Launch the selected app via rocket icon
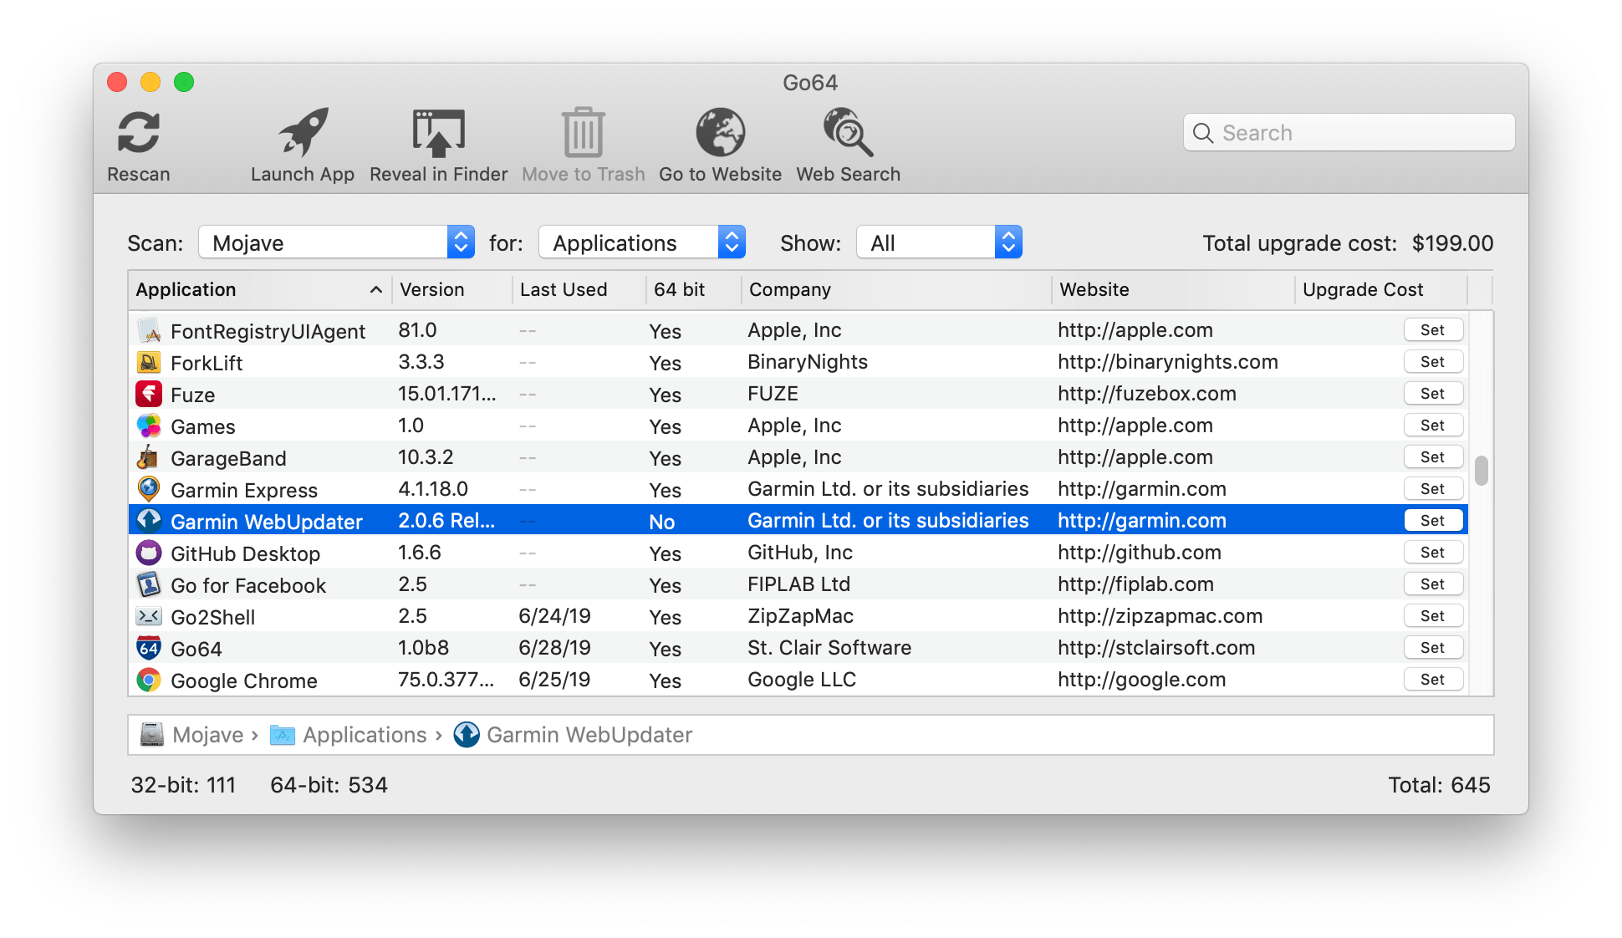The height and width of the screenshot is (938, 1622). pos(303,132)
